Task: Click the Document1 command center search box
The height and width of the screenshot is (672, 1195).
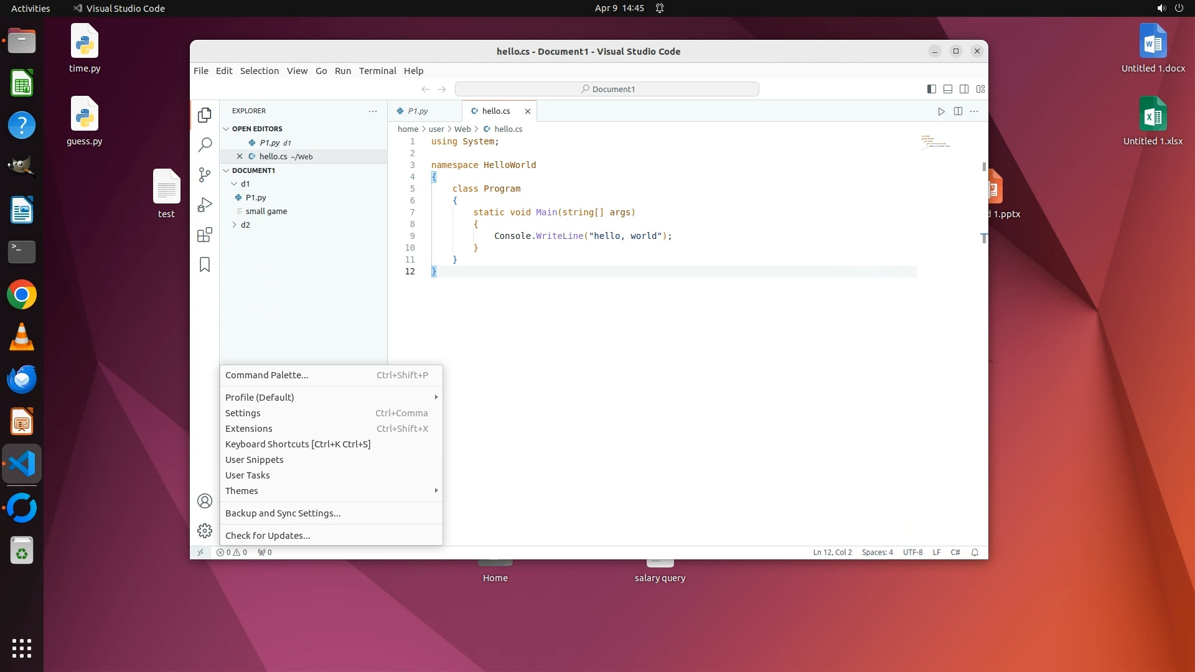Action: pyautogui.click(x=607, y=89)
